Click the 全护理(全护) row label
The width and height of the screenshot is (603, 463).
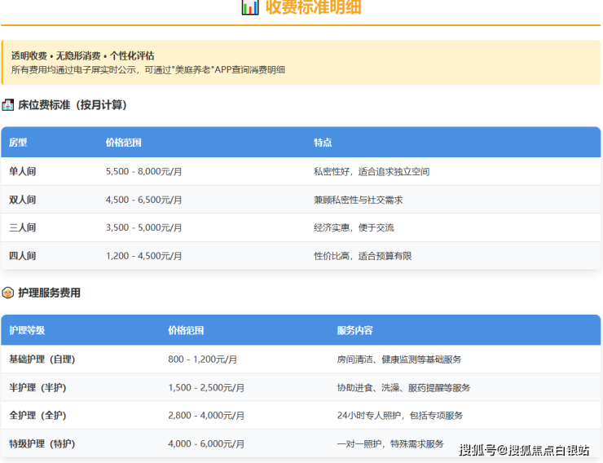[x=37, y=416]
